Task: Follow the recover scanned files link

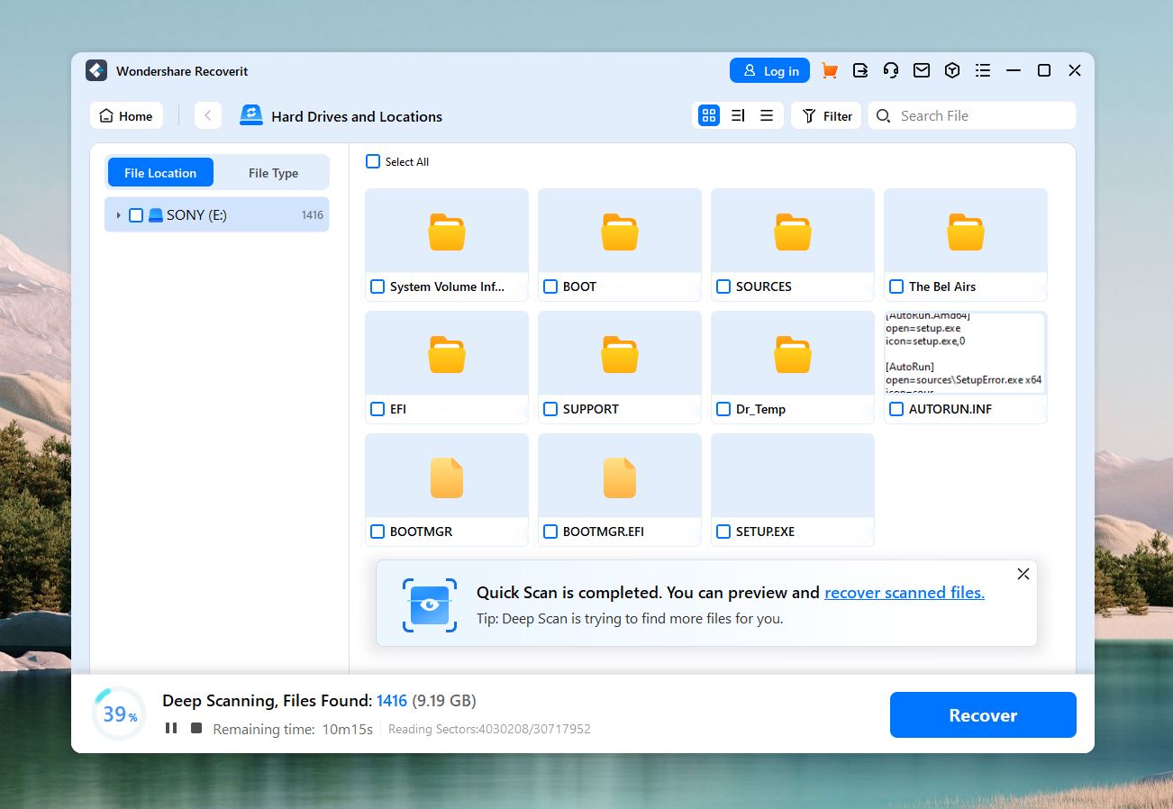Action: [905, 592]
